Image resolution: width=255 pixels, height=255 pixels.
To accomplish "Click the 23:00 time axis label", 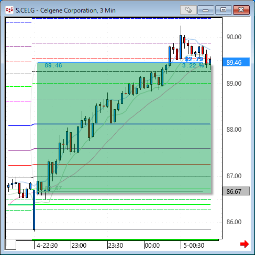I will (x=79, y=246).
